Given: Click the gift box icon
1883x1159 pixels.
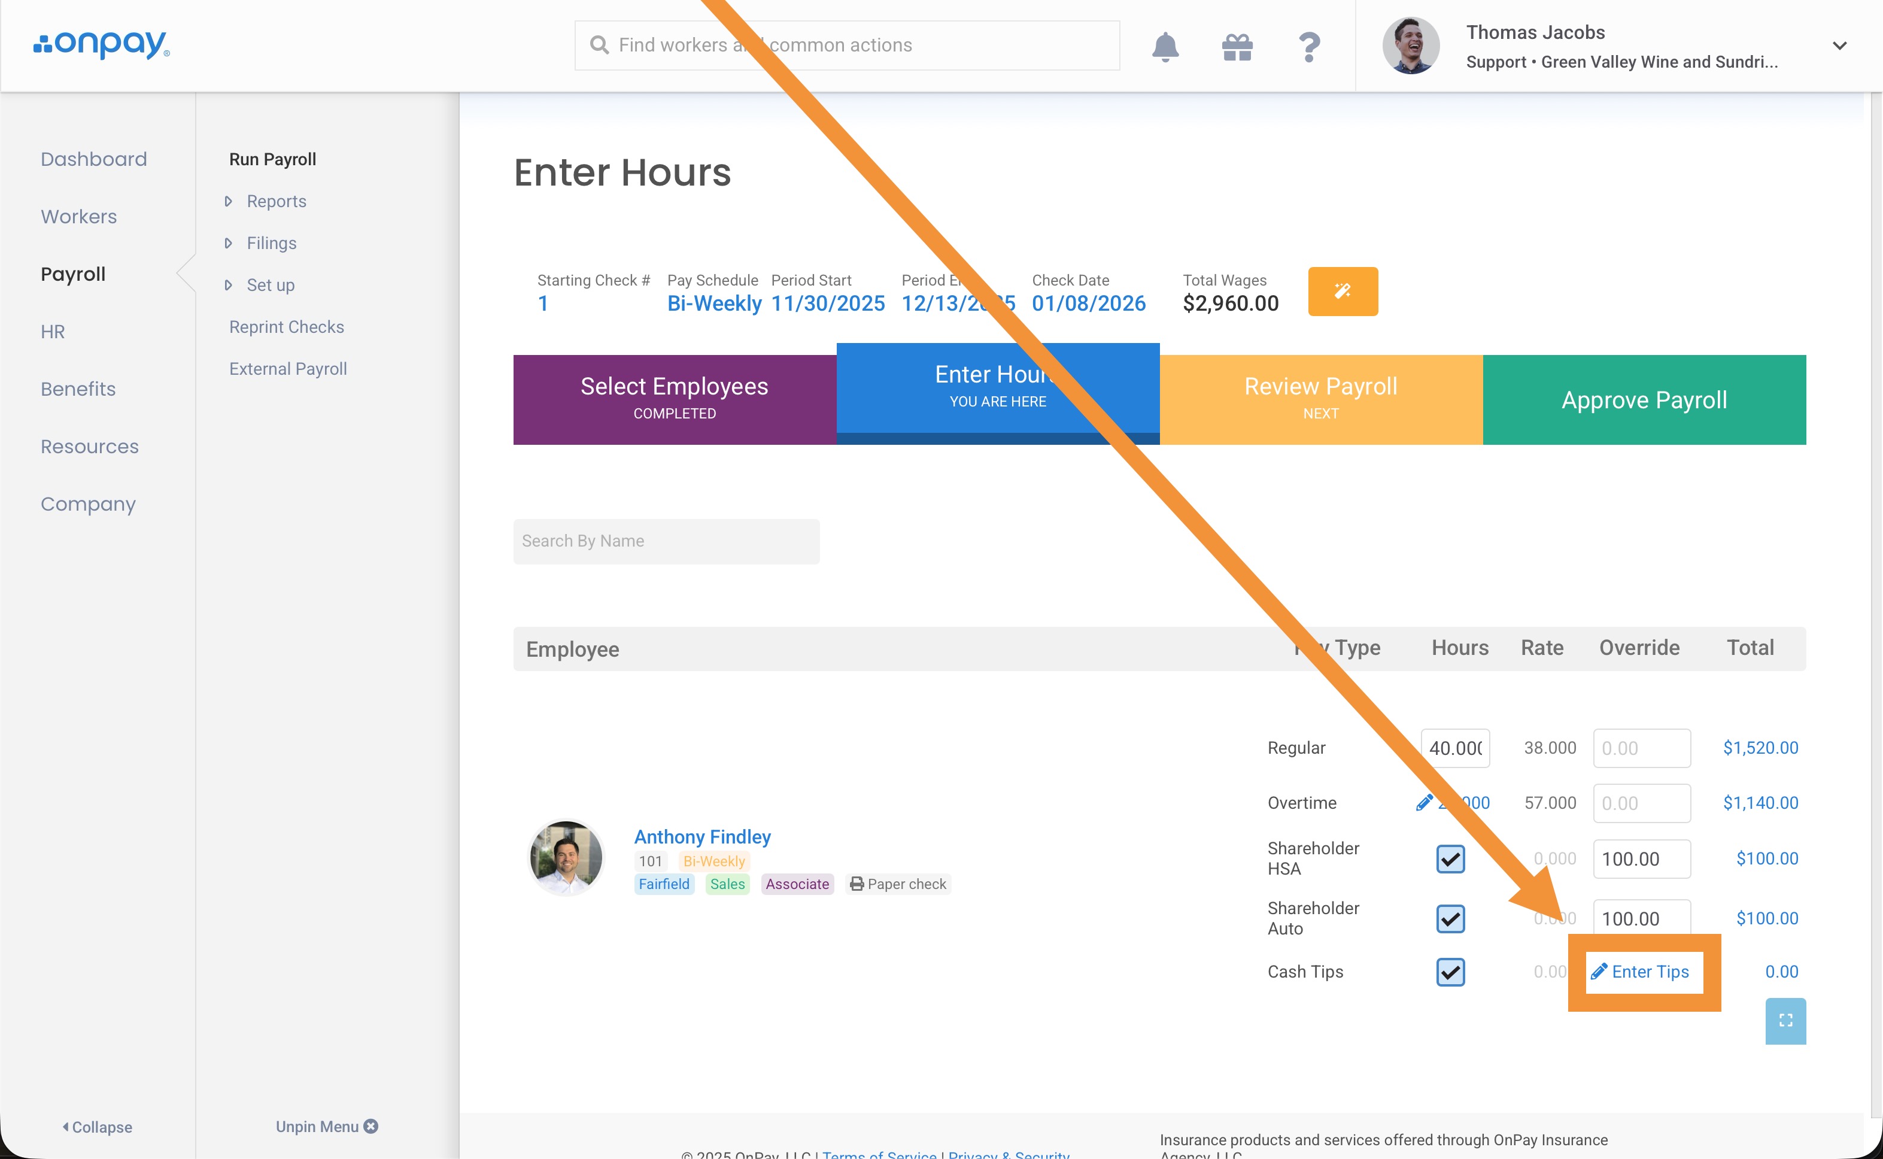Looking at the screenshot, I should [x=1236, y=47].
